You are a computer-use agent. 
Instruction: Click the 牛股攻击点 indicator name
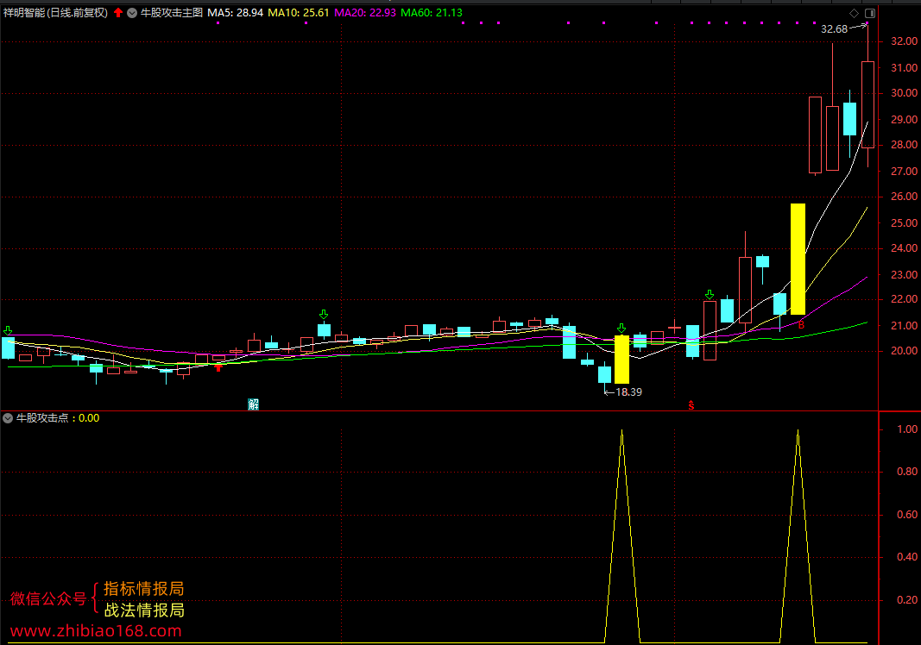[42, 418]
